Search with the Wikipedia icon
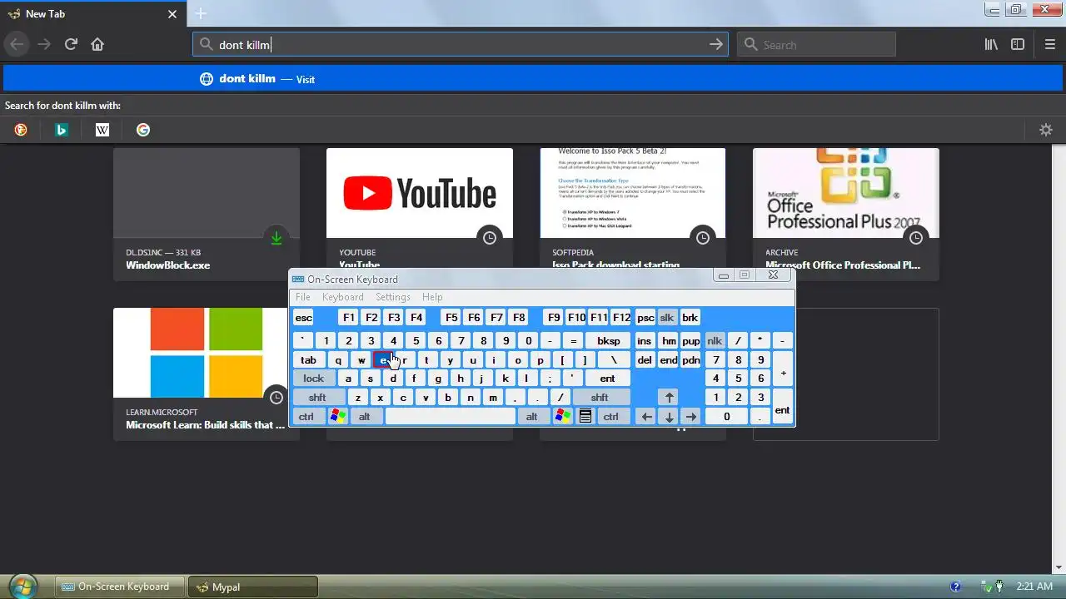 pos(102,130)
